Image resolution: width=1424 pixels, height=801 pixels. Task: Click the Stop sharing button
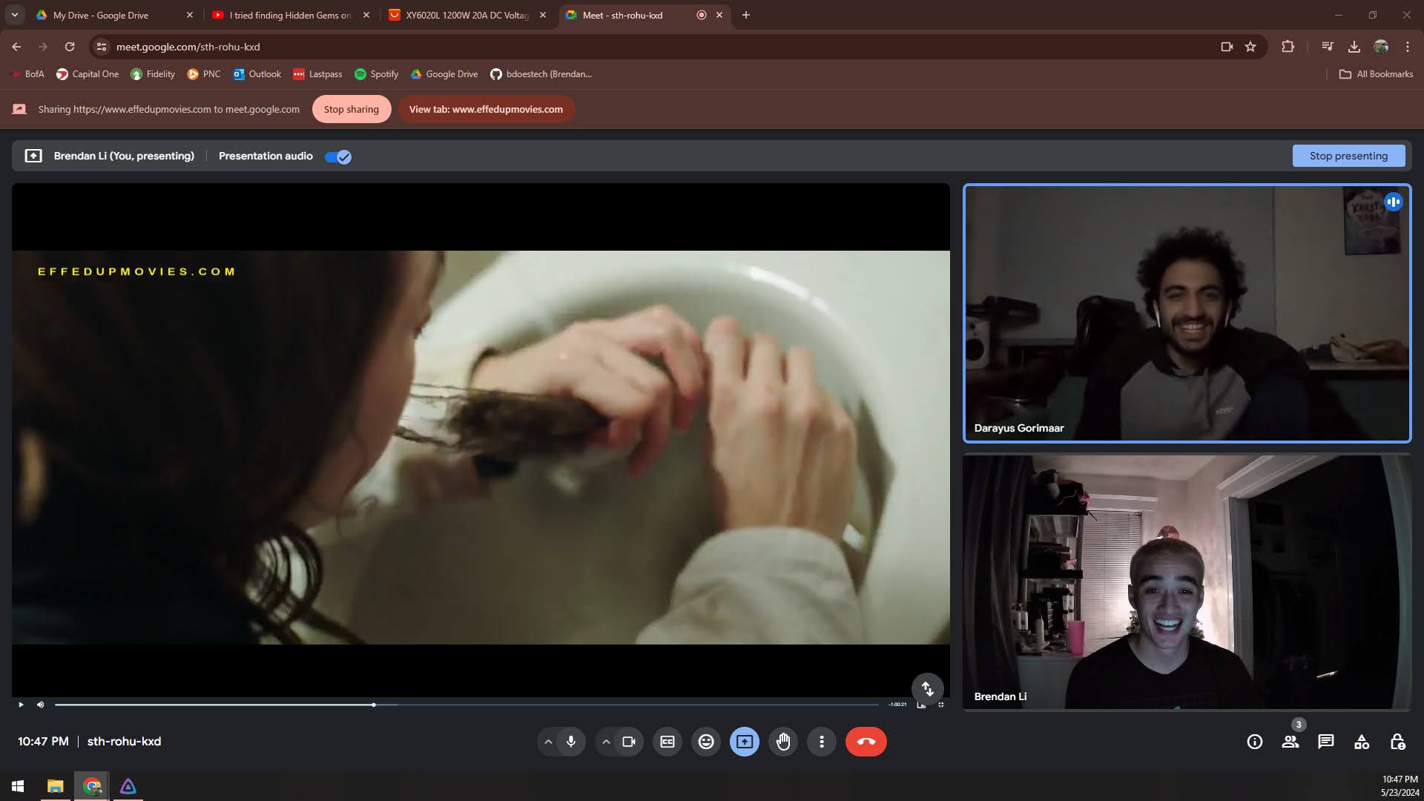point(351,109)
